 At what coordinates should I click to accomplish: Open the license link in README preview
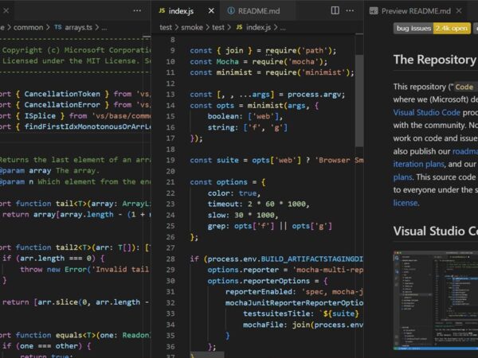pos(406,203)
